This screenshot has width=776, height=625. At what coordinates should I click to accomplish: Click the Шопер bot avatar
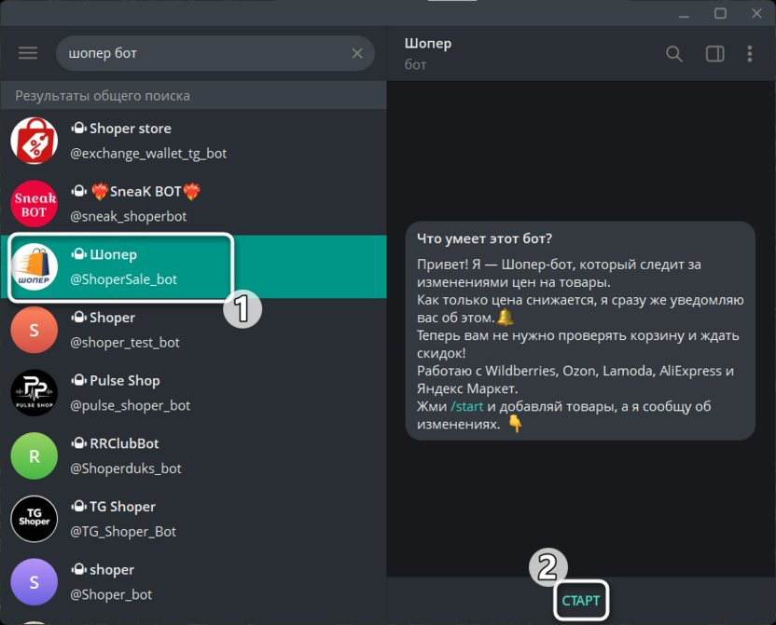35,266
